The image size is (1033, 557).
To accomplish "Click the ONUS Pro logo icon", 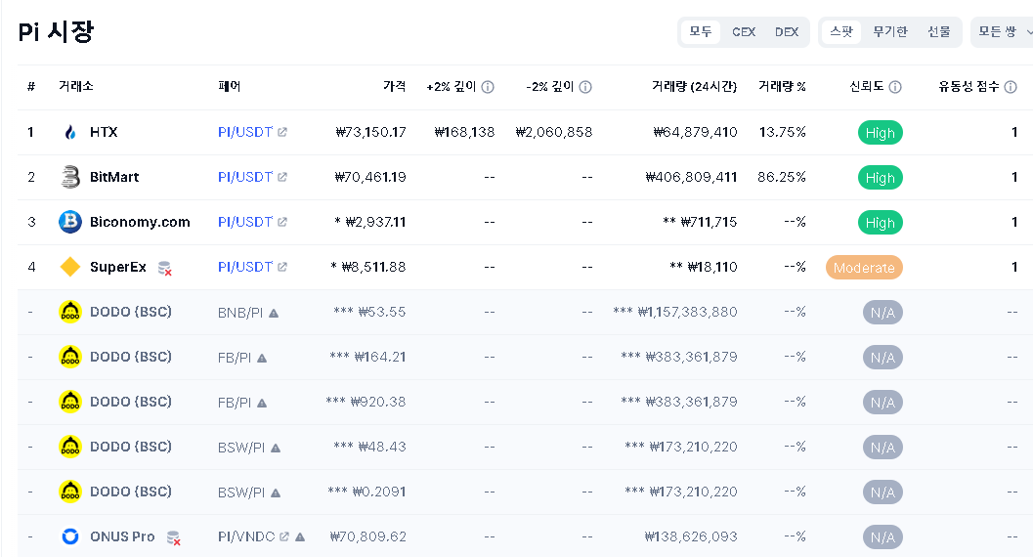I will [x=69, y=536].
